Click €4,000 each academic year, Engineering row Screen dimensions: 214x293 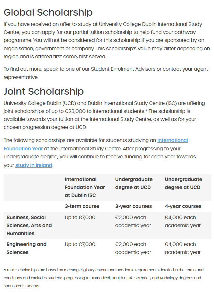point(183,248)
